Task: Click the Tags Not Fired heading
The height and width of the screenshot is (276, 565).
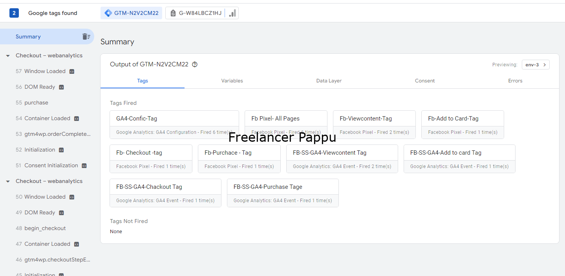Action: tap(129, 221)
